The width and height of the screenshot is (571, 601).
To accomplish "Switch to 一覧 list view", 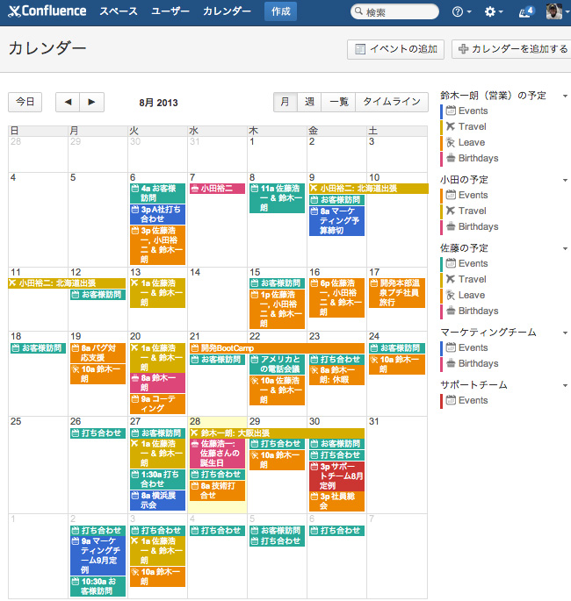I will pyautogui.click(x=338, y=102).
